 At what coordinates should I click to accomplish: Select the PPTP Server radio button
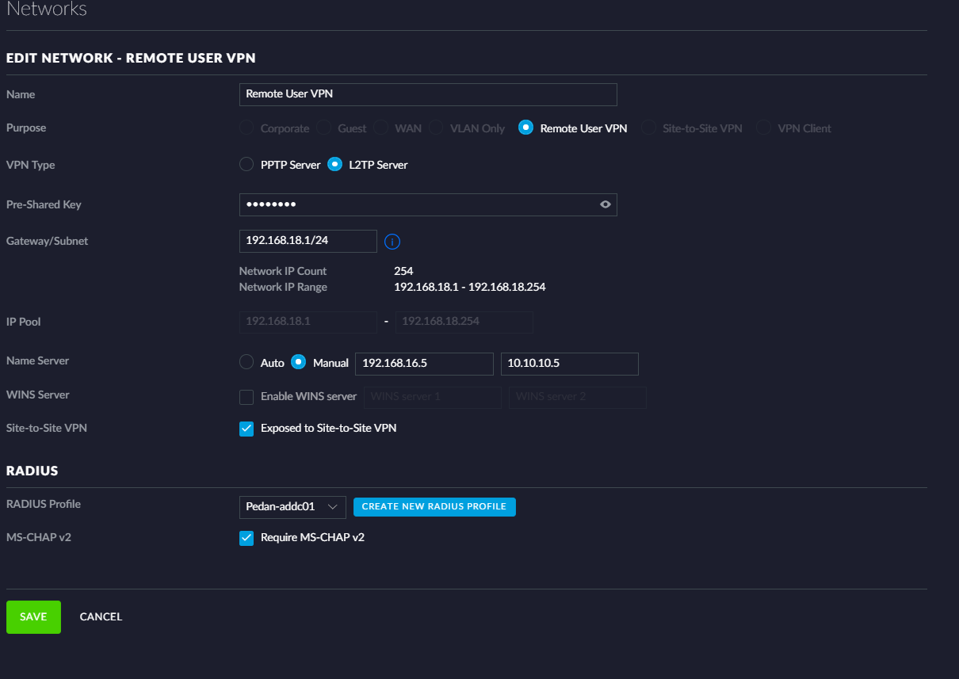coord(246,165)
